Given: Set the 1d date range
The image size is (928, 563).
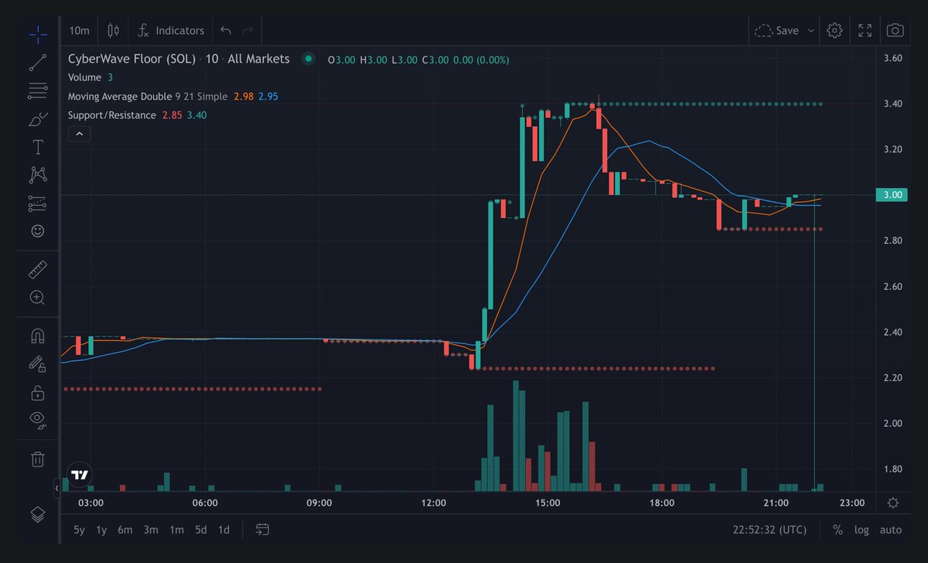Looking at the screenshot, I should click(223, 530).
